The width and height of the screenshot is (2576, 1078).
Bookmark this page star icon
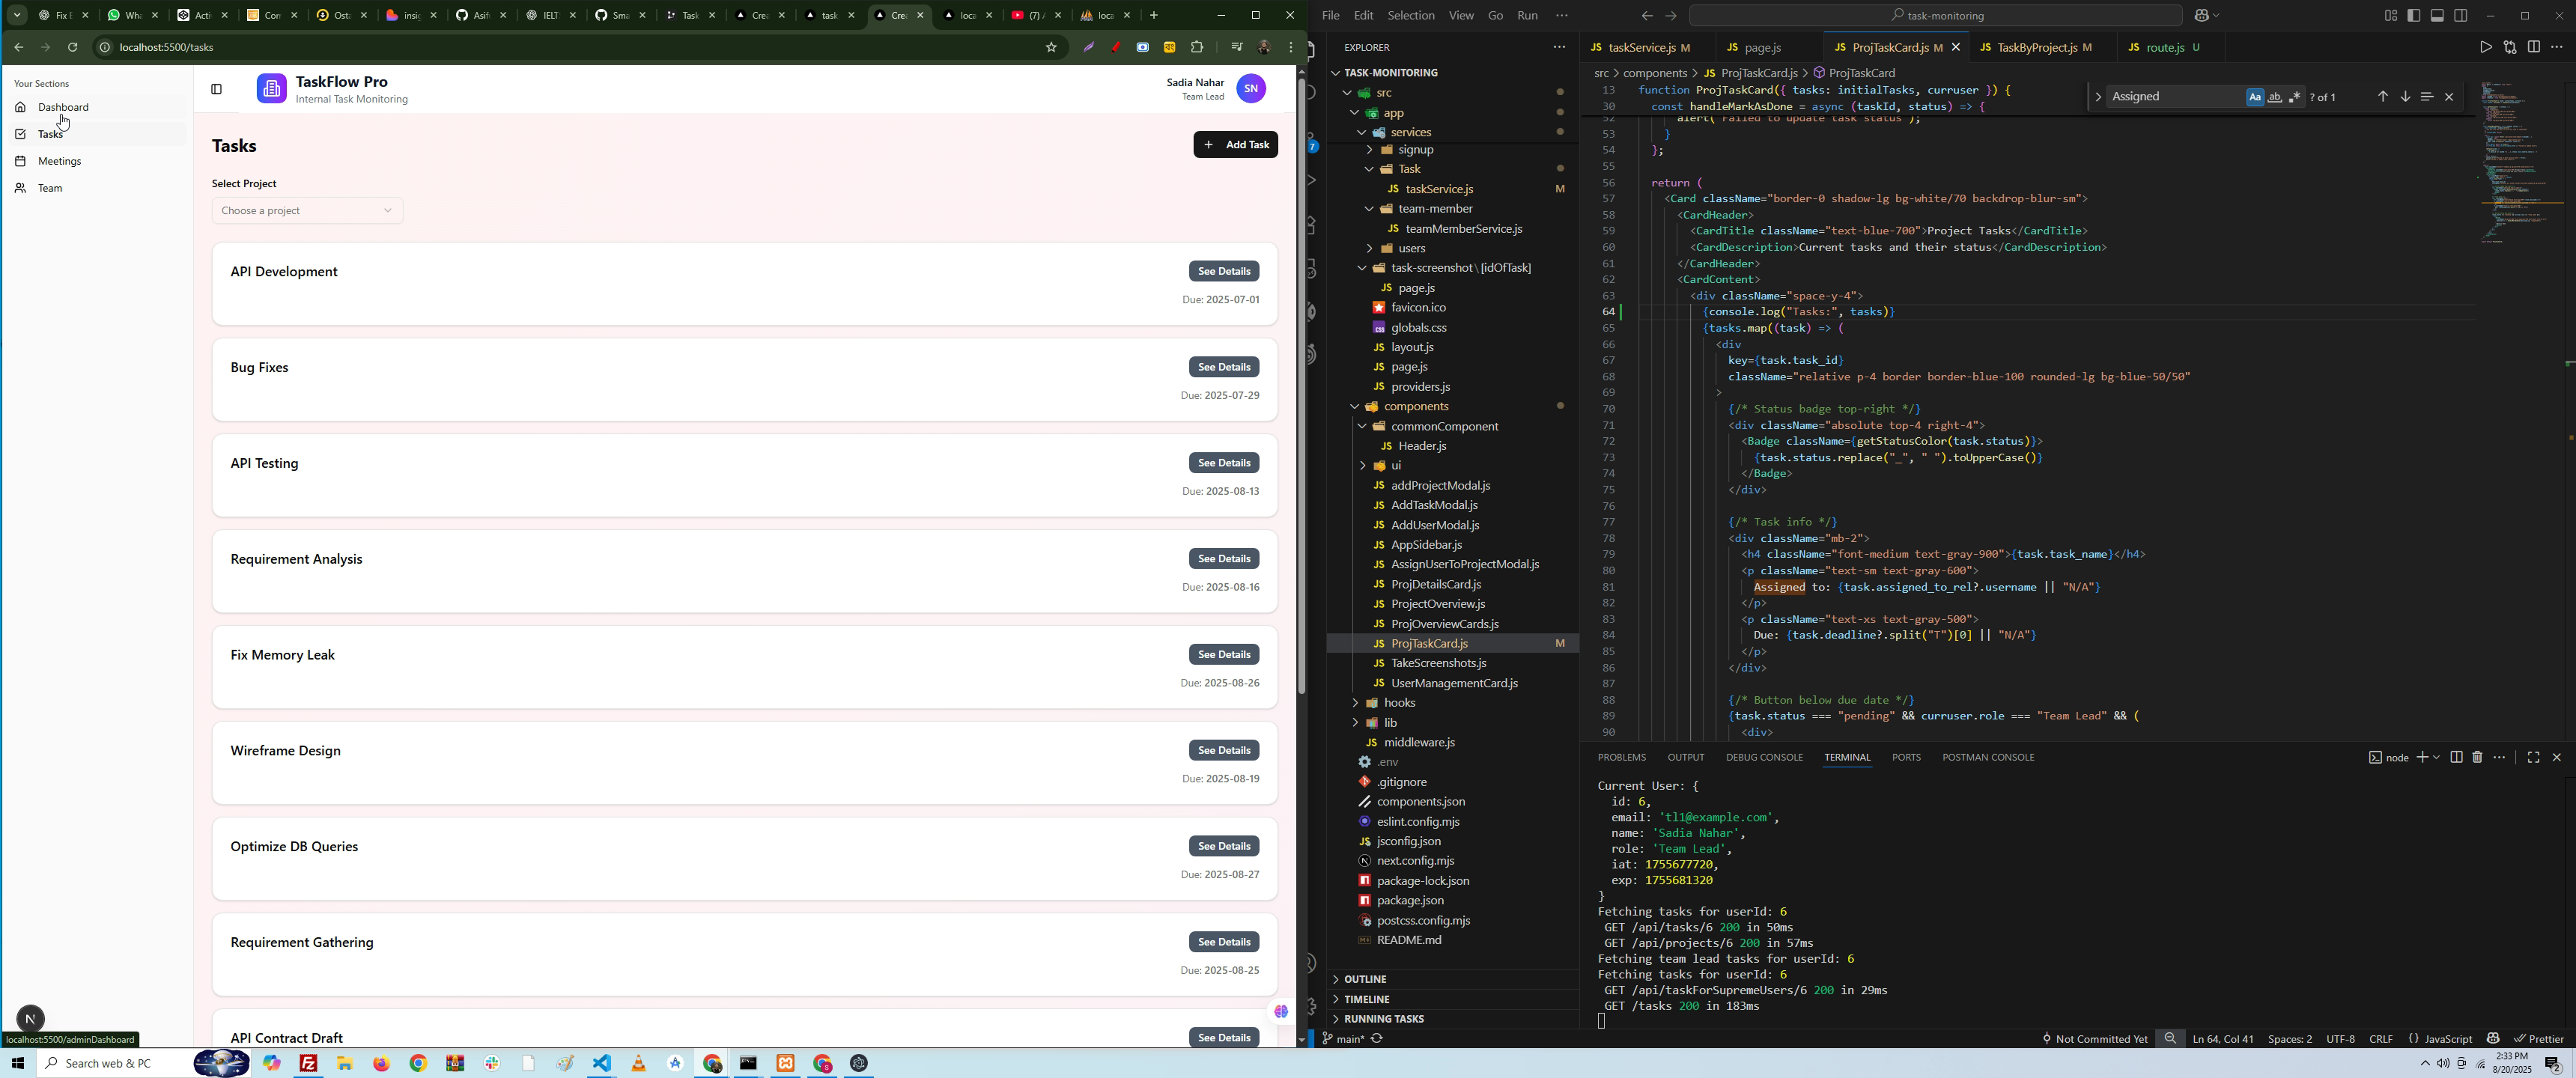point(1051,47)
